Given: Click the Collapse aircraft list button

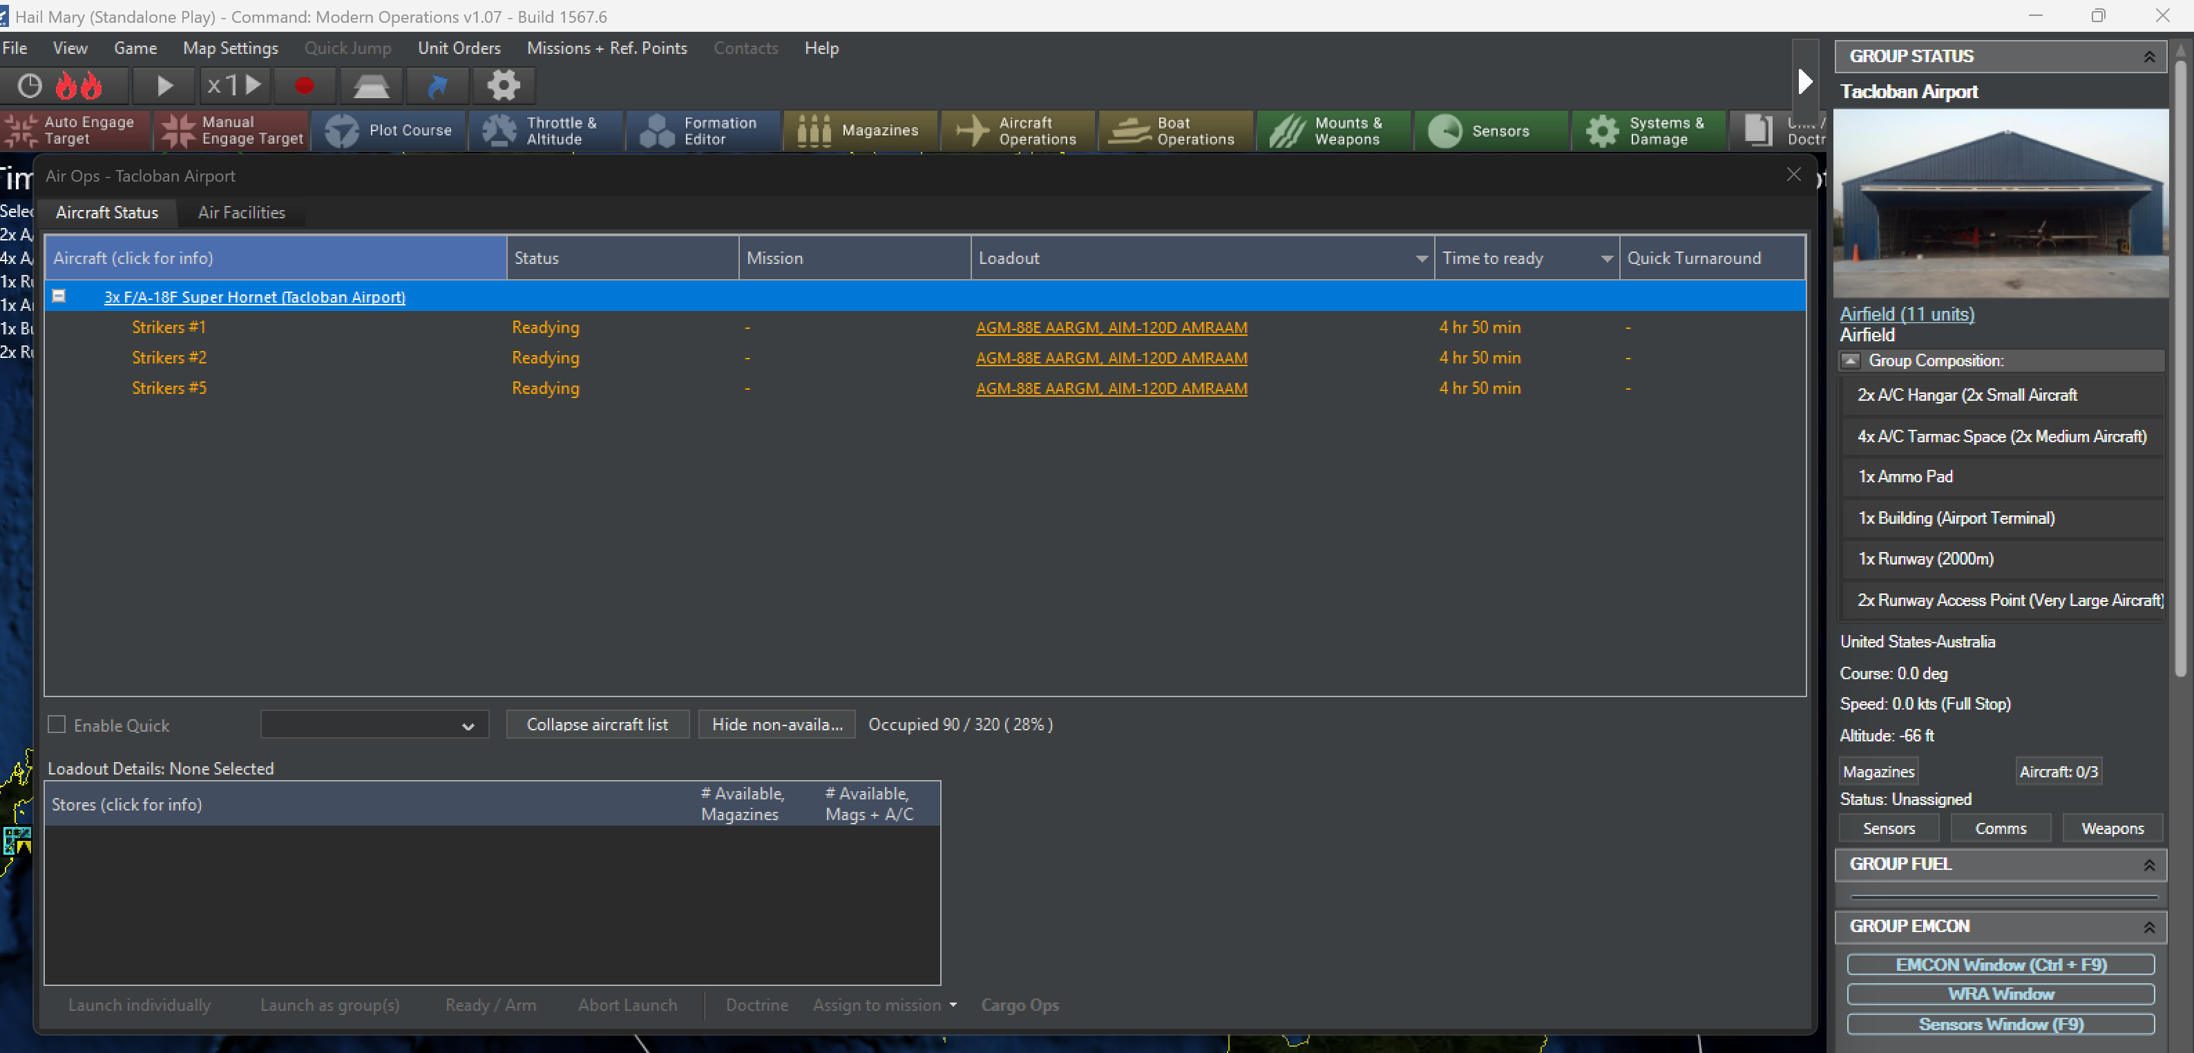Looking at the screenshot, I should [597, 724].
